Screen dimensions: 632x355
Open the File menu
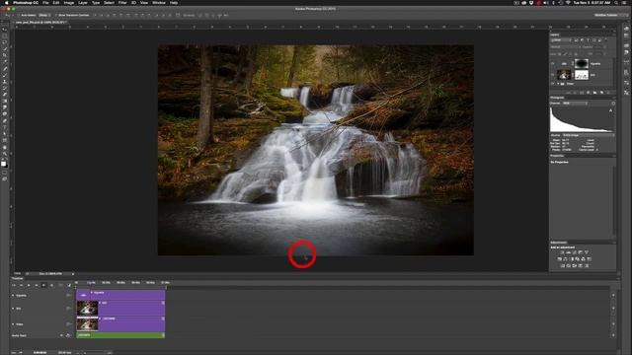click(45, 3)
